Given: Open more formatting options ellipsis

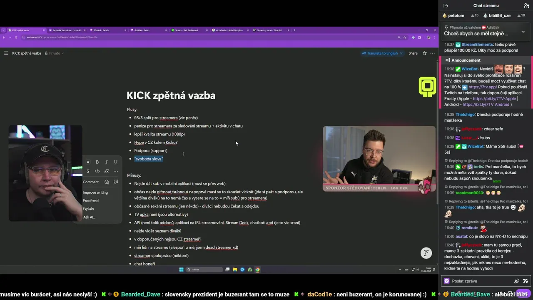Looking at the screenshot, I should (116, 171).
